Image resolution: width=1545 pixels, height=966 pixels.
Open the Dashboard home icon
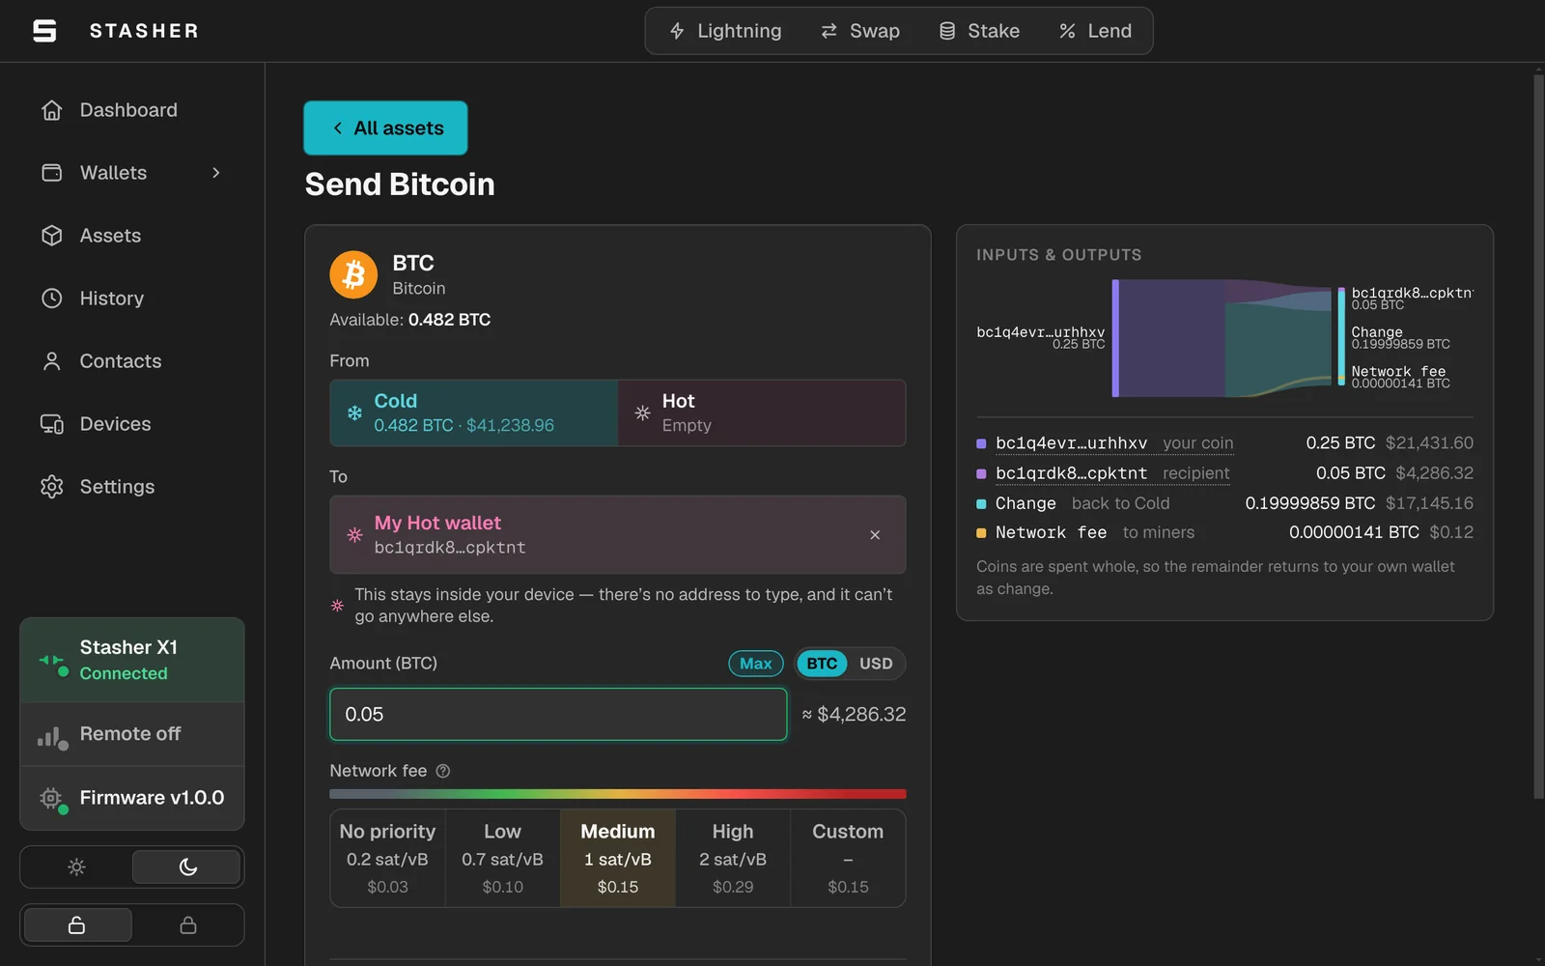coord(52,110)
